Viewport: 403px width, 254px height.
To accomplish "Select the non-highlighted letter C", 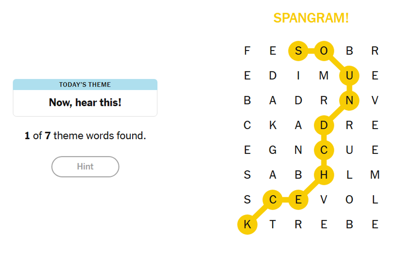I will coord(247,125).
